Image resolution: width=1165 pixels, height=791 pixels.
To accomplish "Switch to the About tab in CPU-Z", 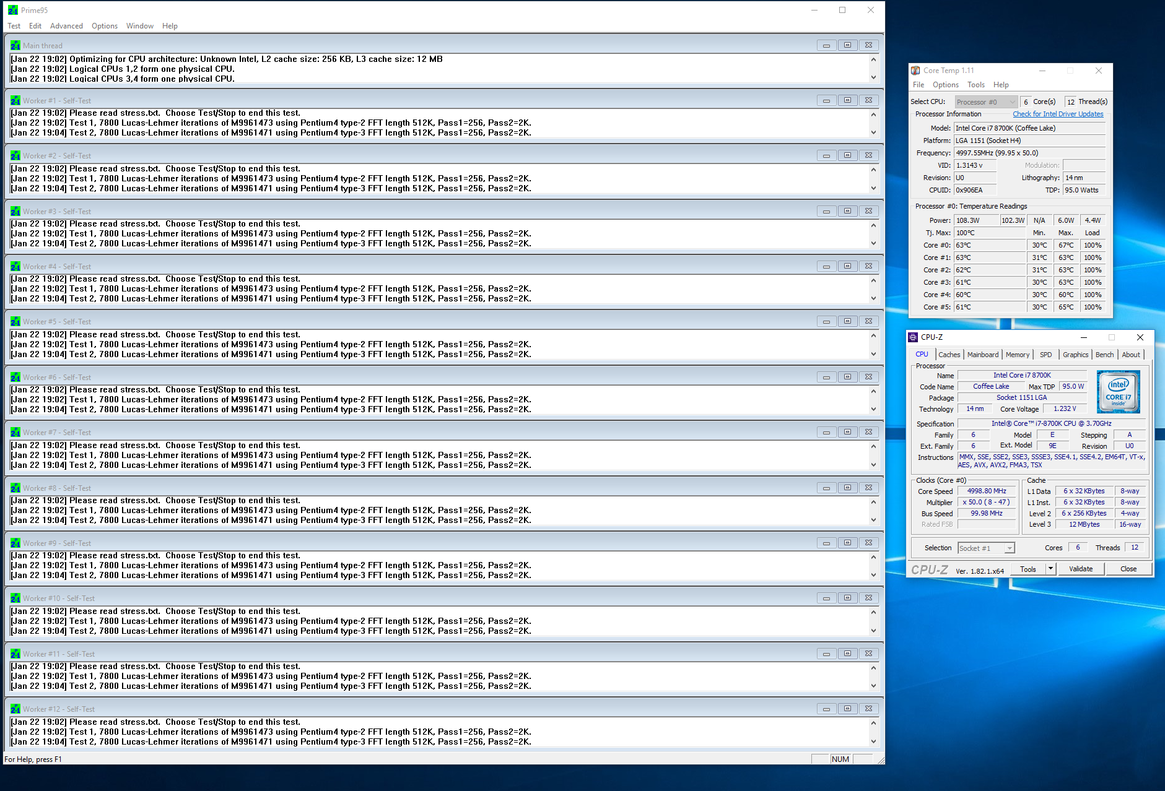I will click(x=1131, y=355).
